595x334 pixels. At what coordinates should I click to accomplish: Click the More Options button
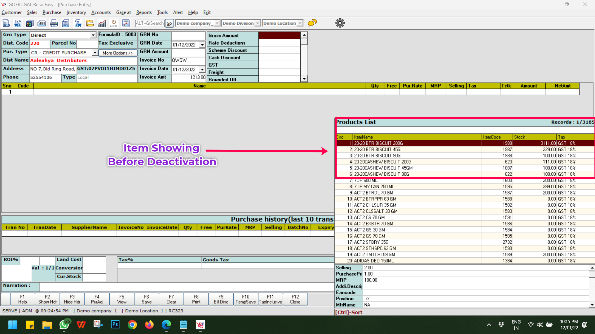117,53
